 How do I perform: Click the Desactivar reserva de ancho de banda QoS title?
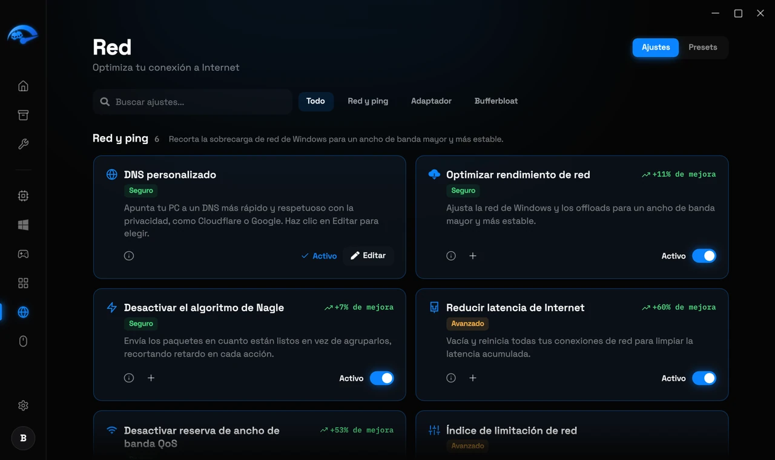coord(202,437)
